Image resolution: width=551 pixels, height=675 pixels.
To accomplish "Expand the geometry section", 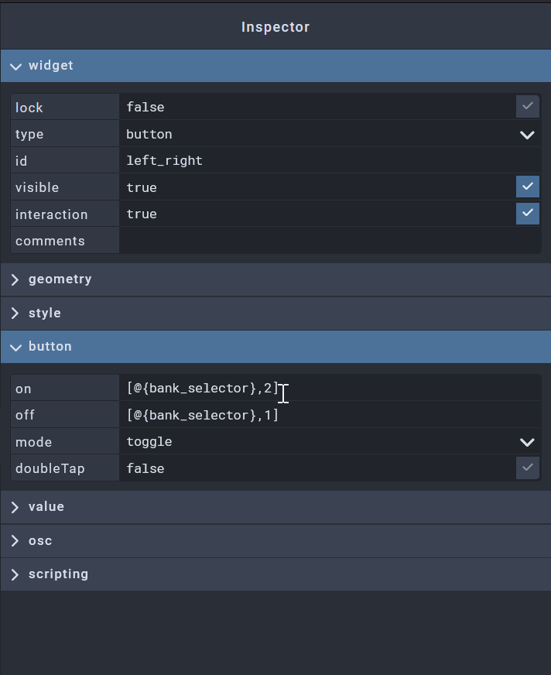I will [x=60, y=279].
